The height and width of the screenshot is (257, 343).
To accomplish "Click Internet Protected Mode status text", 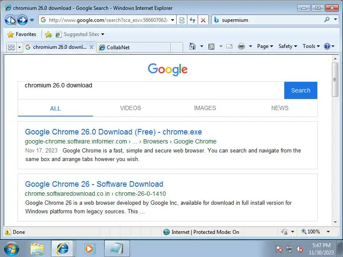I will [x=205, y=232].
